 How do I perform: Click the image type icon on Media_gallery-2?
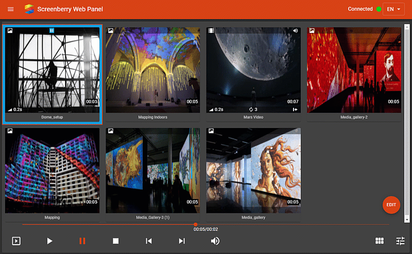click(312, 31)
